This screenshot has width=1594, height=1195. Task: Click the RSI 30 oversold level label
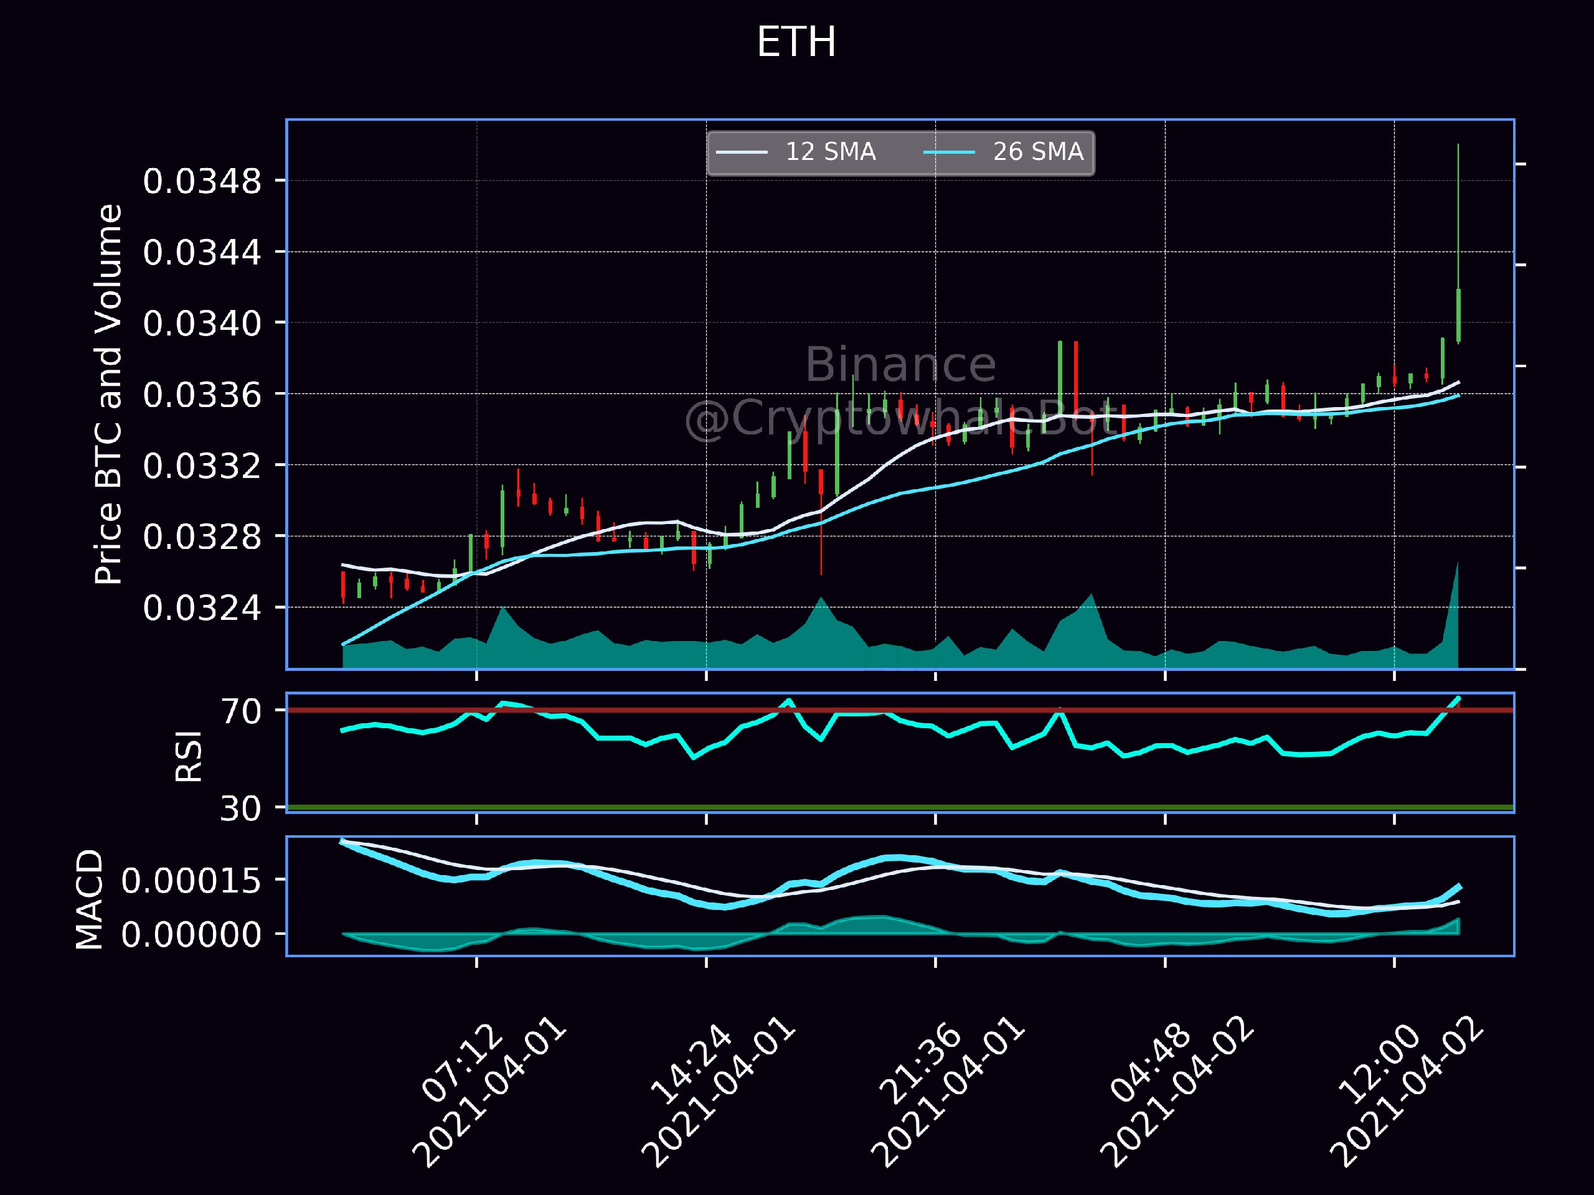click(241, 808)
